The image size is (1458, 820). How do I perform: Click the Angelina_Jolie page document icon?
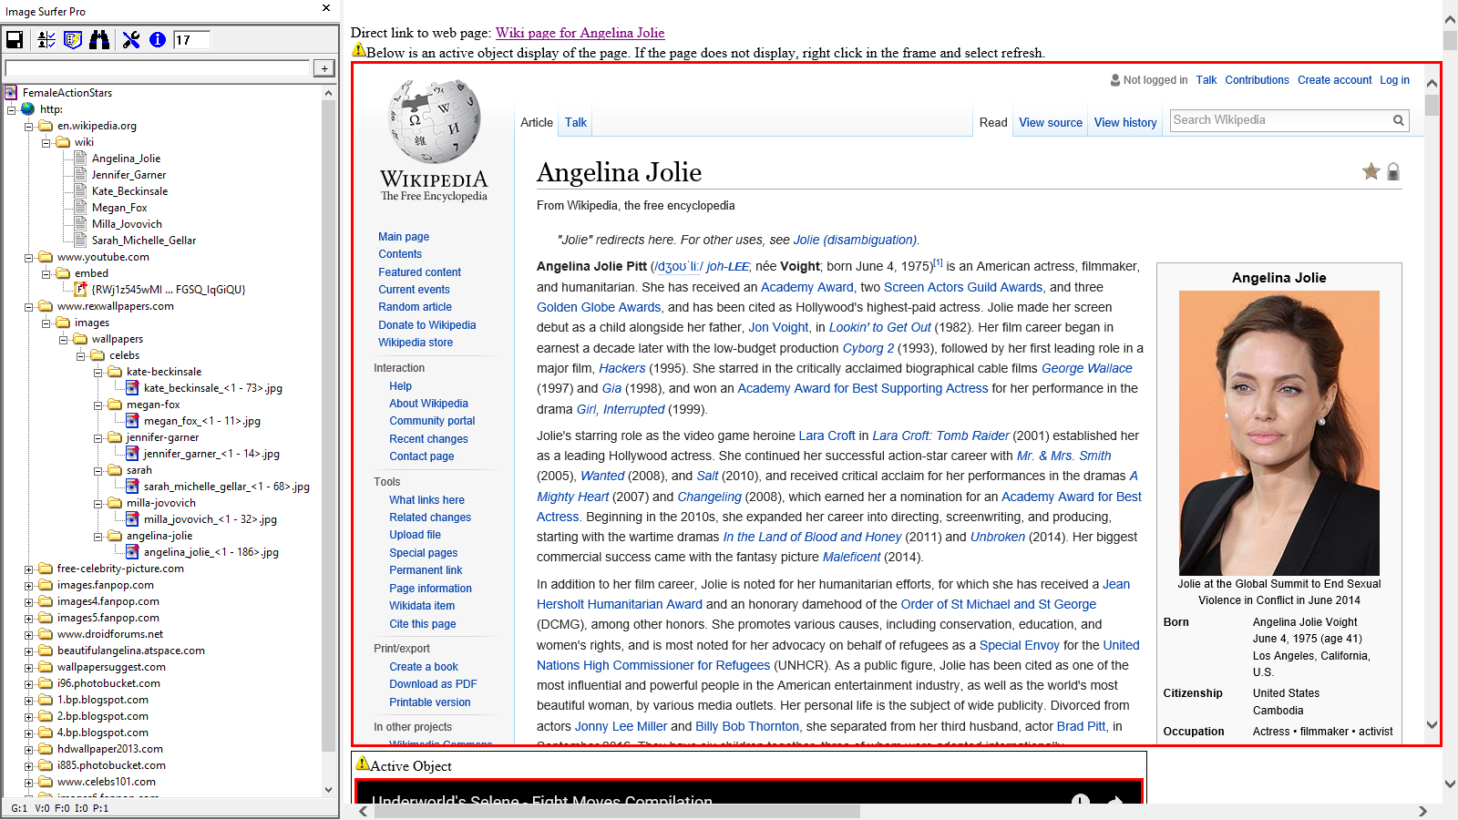pos(80,158)
